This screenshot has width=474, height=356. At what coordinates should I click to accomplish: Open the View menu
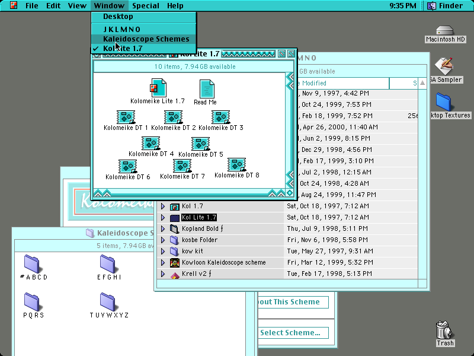[x=77, y=5]
